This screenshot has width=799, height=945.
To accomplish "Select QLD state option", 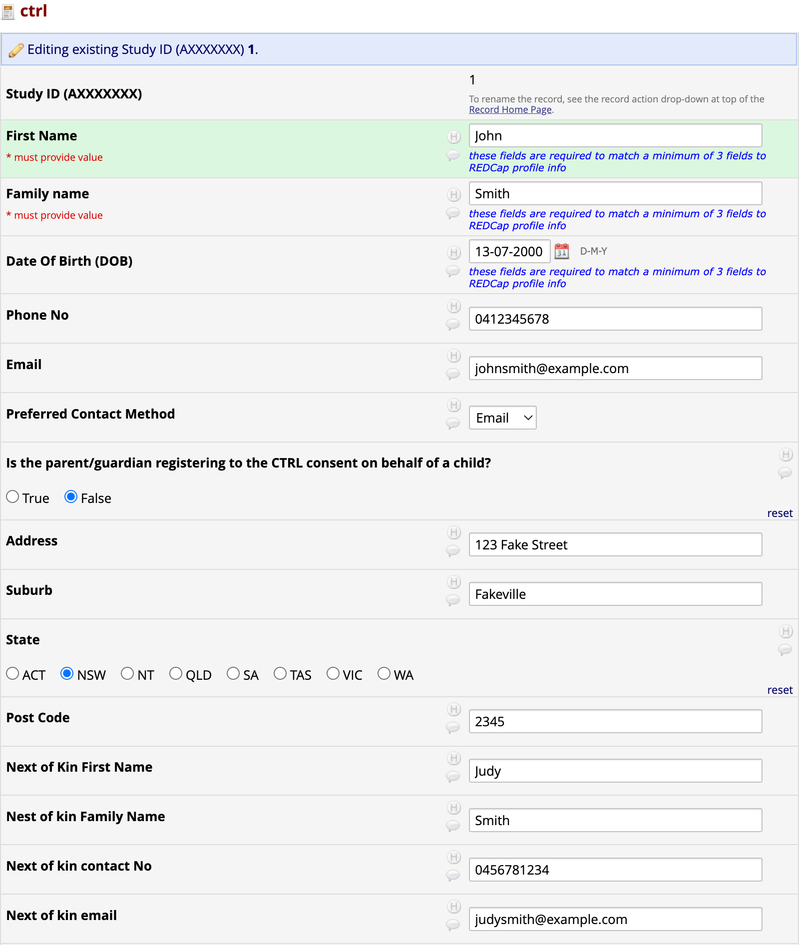I will coord(176,674).
